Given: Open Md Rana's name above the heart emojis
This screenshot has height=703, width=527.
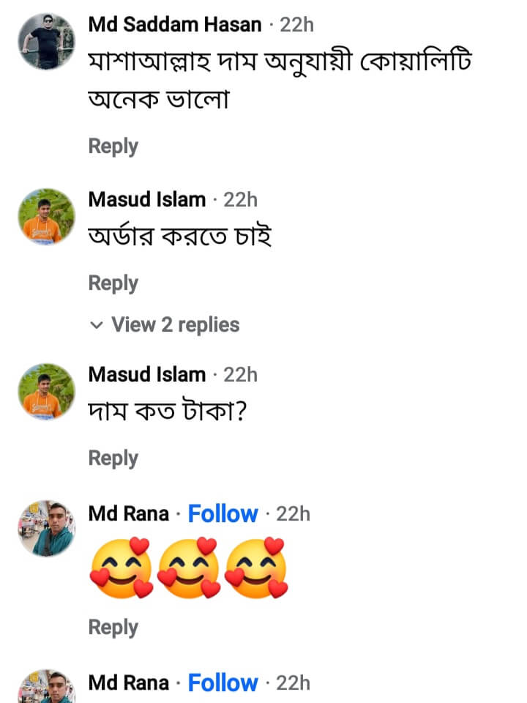Looking at the screenshot, I should pos(127,514).
